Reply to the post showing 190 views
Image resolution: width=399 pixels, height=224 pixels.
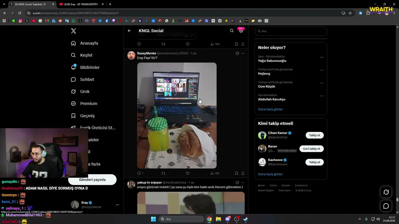click(x=139, y=44)
